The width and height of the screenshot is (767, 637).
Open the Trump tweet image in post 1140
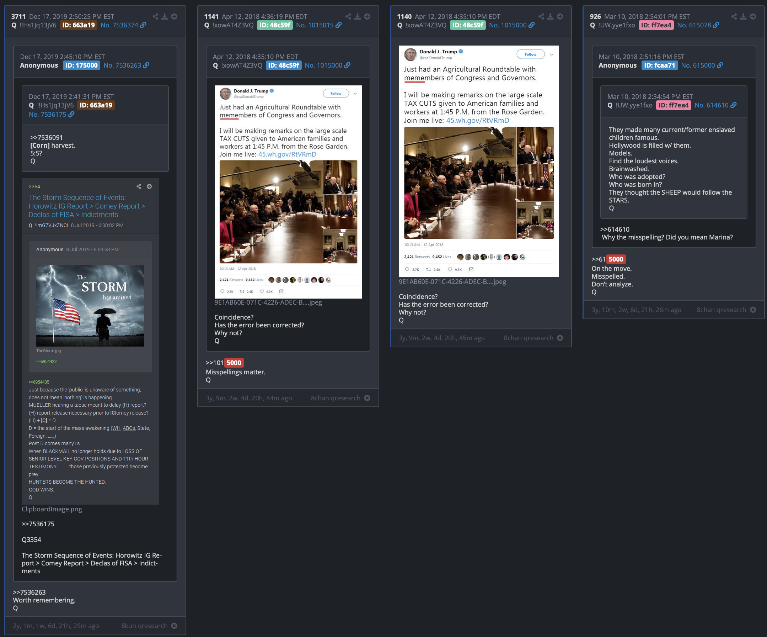click(478, 161)
